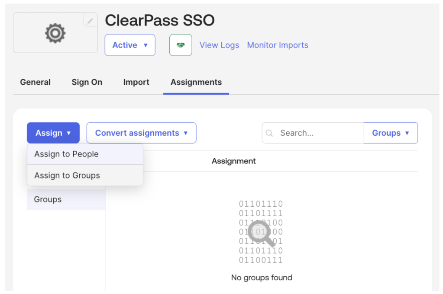
Task: Collapse the blue Assign dropdown button
Action: click(53, 133)
